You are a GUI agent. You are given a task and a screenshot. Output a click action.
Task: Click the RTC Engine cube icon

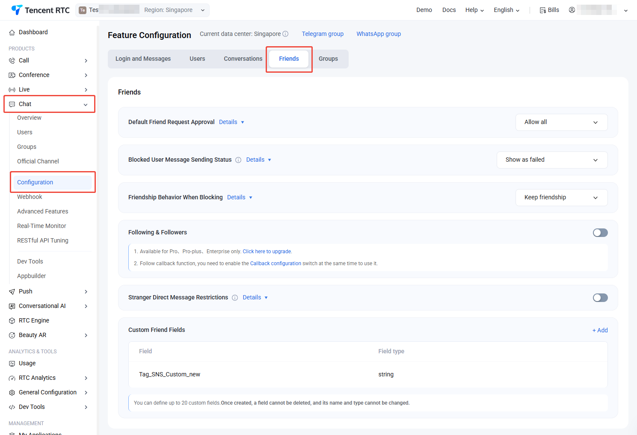click(x=12, y=321)
